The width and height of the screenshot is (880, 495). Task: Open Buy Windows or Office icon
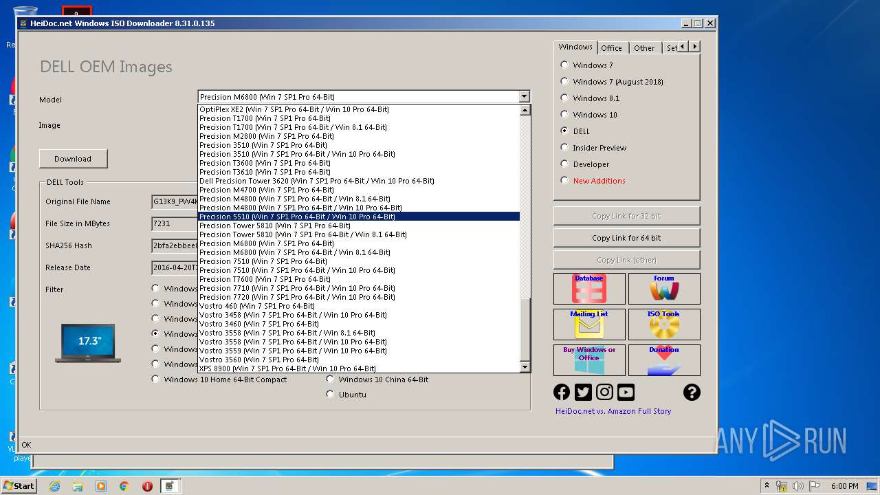(589, 360)
